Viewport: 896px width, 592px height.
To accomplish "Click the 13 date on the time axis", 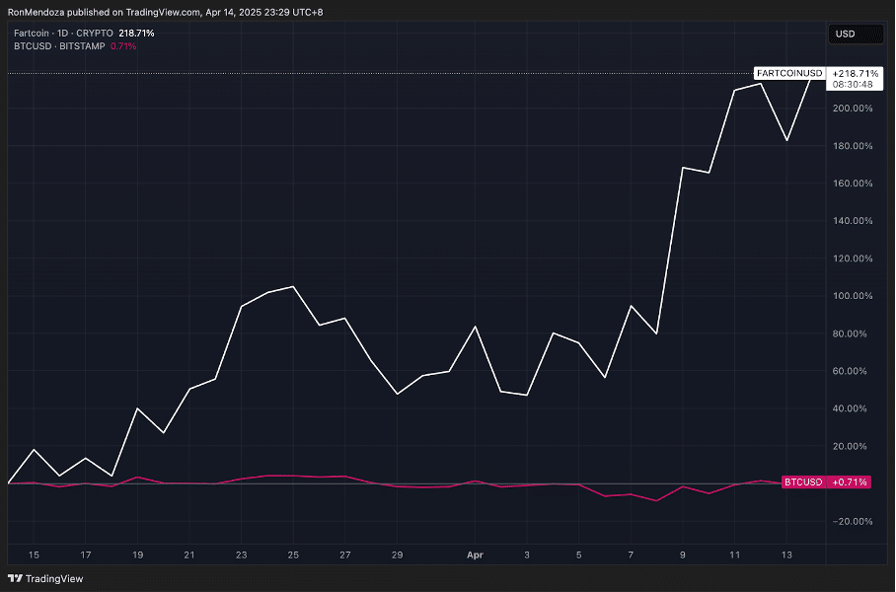I will pyautogui.click(x=786, y=555).
